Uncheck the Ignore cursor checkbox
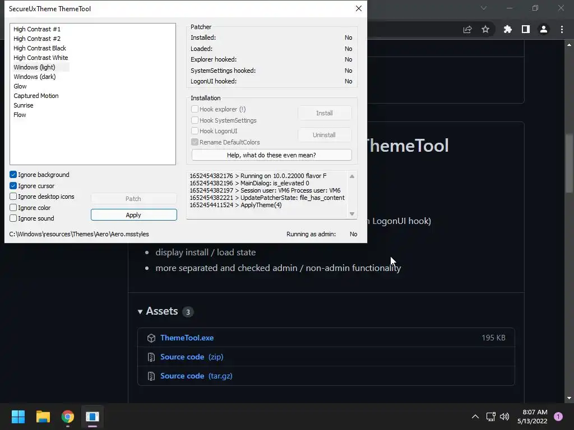Viewport: 574px width, 430px height. pyautogui.click(x=13, y=186)
